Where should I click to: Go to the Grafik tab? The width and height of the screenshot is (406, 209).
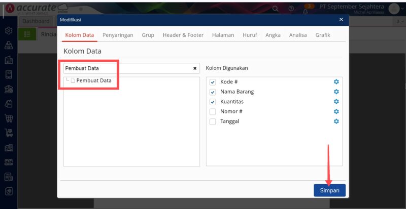(x=323, y=35)
